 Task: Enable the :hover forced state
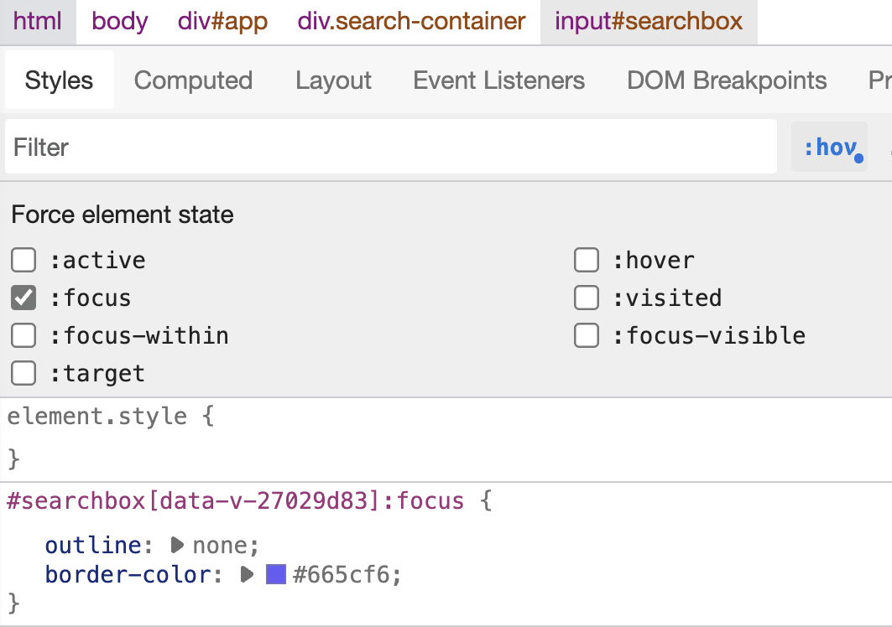pos(587,260)
